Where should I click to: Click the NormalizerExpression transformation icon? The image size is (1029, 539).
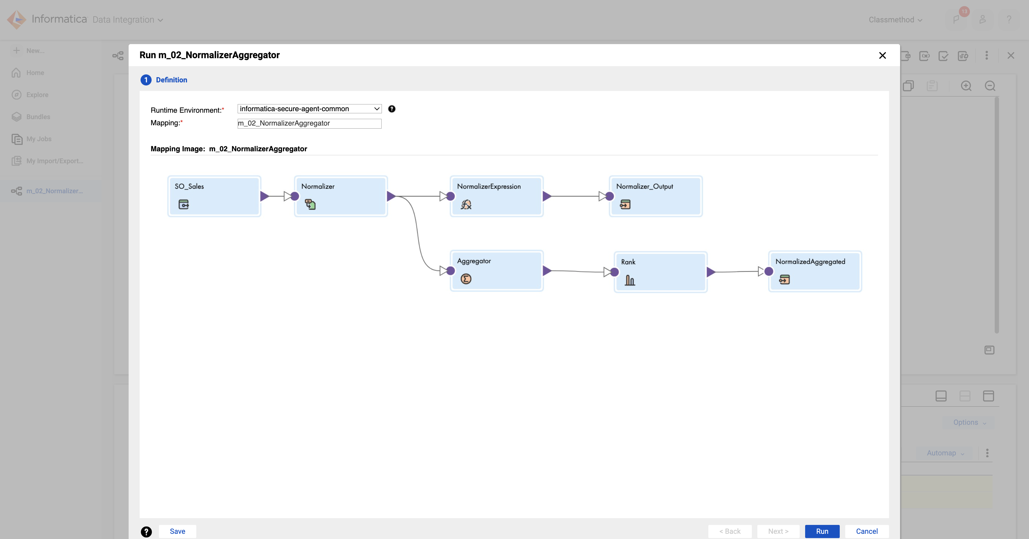[466, 204]
